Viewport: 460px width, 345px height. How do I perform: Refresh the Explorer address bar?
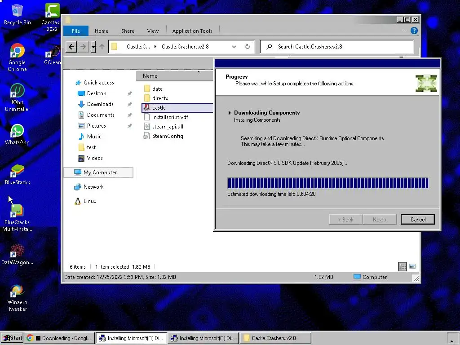click(248, 47)
